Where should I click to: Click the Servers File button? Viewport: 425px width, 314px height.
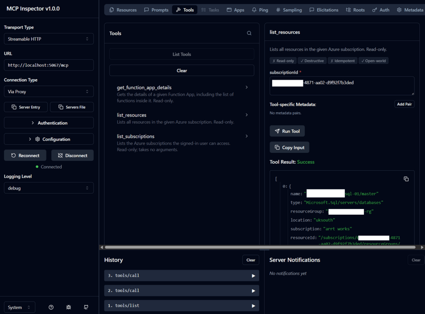tap(72, 107)
